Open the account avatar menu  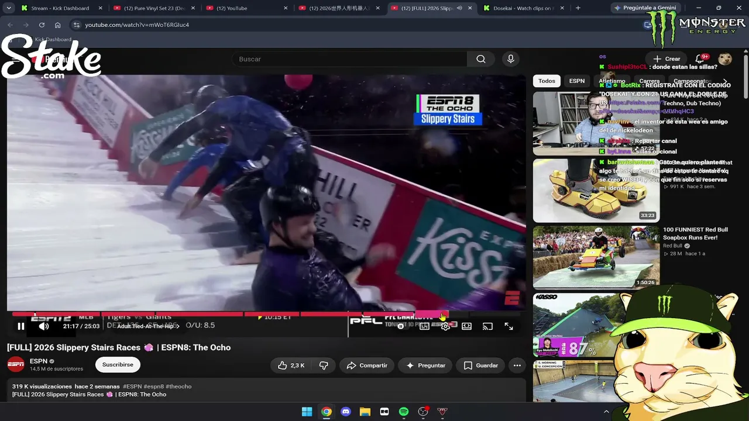pos(725,59)
